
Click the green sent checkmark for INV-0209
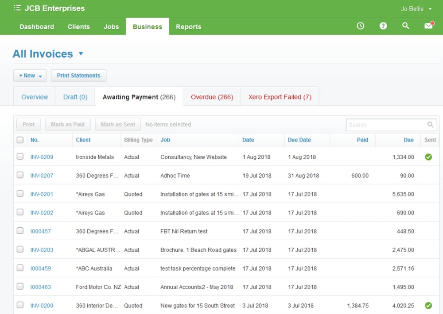point(428,157)
